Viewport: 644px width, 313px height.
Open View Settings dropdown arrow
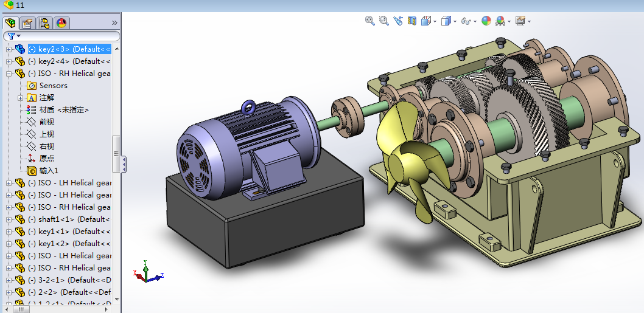click(x=529, y=21)
